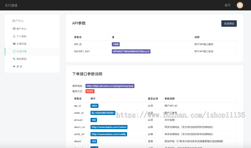Click the 支付通道 brand title
Screen dimensions: 251x148
point(11,5)
